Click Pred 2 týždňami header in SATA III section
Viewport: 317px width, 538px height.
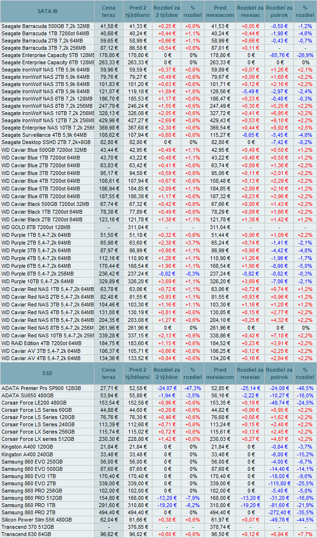pyautogui.click(x=138, y=11)
